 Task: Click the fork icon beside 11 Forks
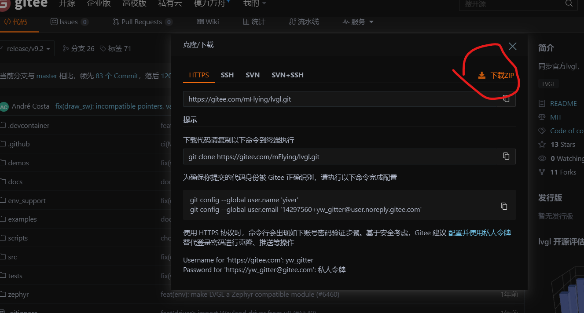[x=542, y=172]
